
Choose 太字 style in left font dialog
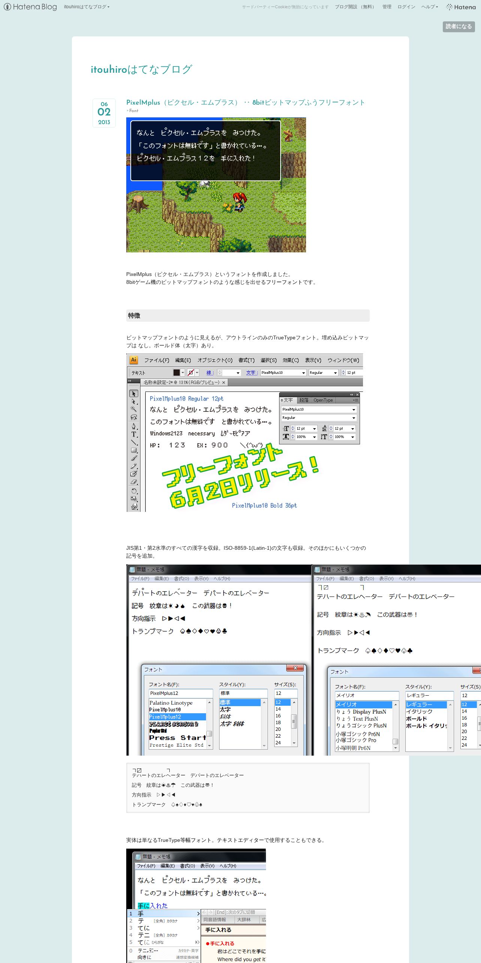point(225,709)
